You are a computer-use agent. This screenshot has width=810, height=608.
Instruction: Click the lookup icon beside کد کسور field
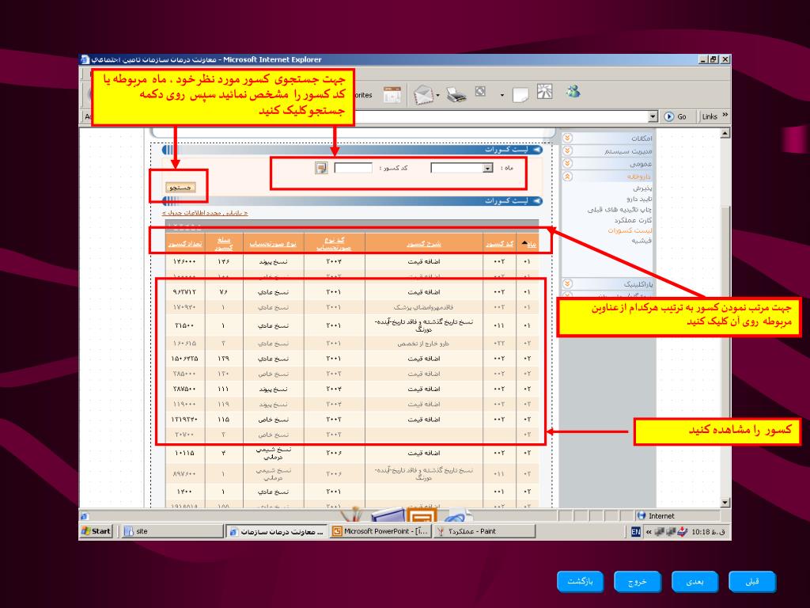[321, 168]
